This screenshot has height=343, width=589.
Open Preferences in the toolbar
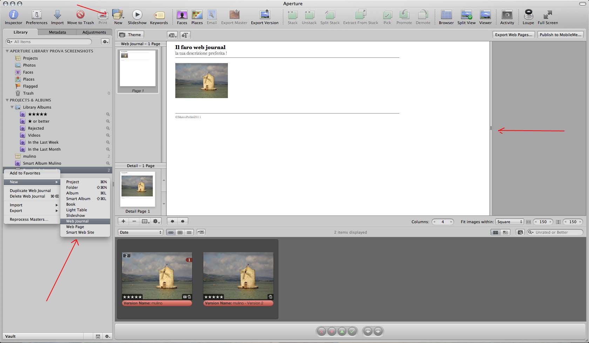pos(36,17)
